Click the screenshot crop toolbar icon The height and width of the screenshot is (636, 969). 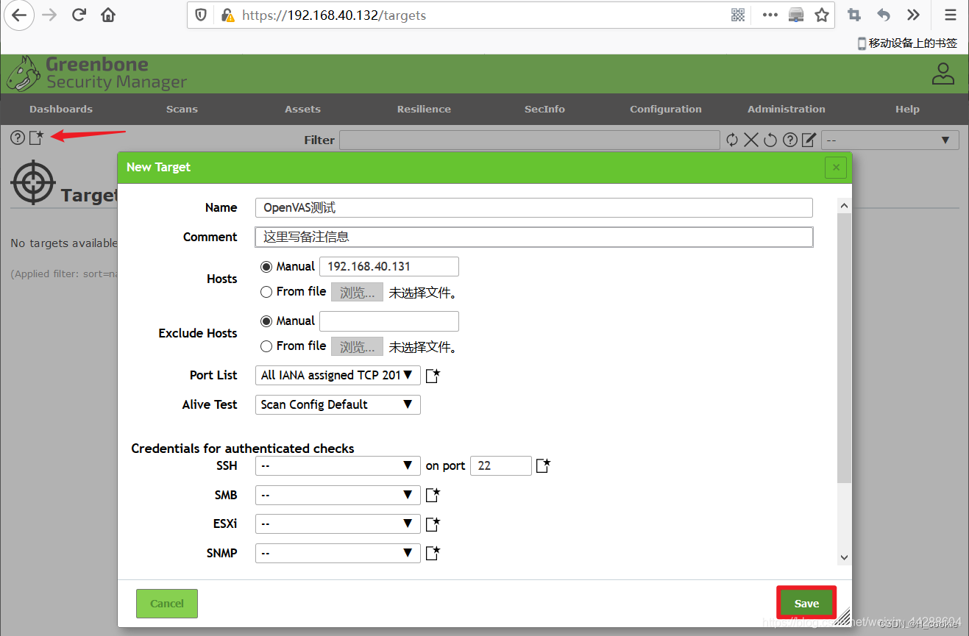point(854,15)
